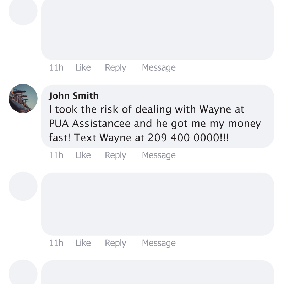
Task: Click John Smith's comment text about Wayne
Action: click(x=155, y=124)
